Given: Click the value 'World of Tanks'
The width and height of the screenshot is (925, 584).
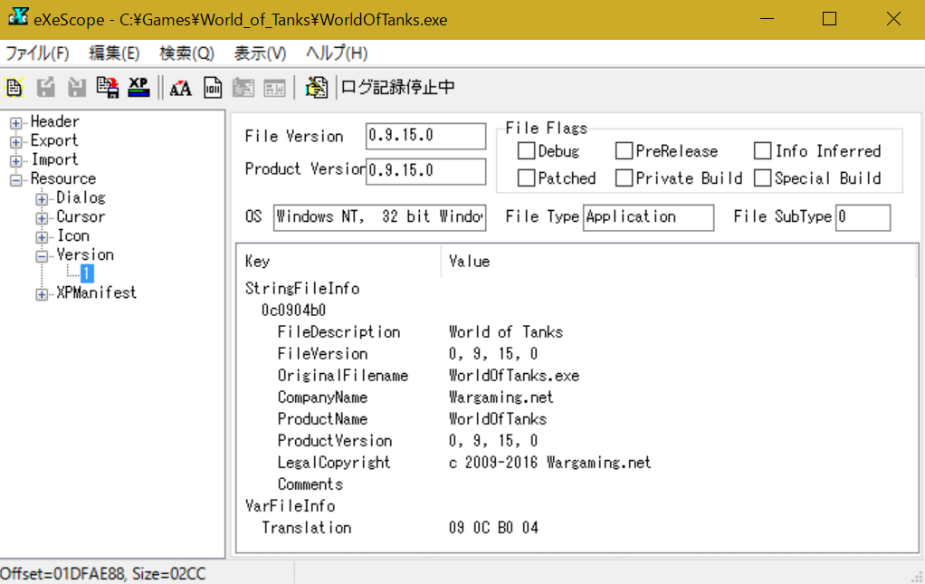Looking at the screenshot, I should point(506,332).
